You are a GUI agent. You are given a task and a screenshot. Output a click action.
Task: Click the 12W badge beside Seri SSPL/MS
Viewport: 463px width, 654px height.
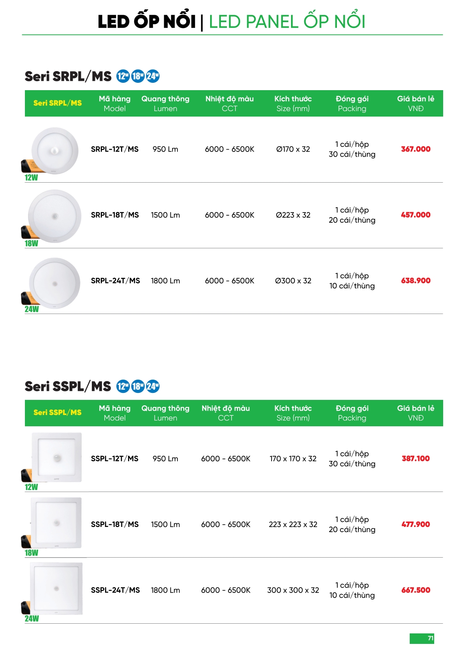(123, 386)
